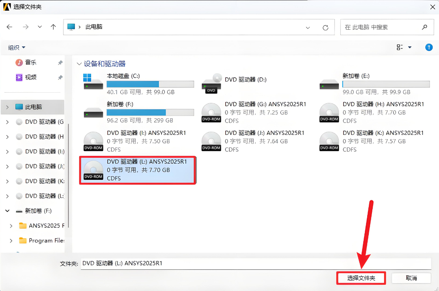Select DVD 驱动器 (J:) ANSYS2025R1 disc icon

(211, 141)
